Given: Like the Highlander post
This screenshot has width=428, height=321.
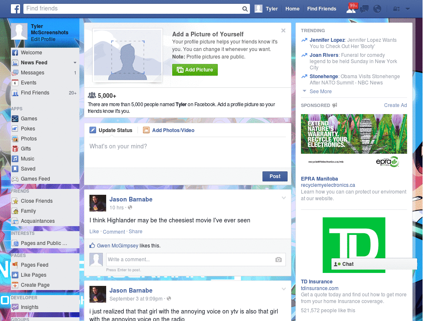Looking at the screenshot, I should [94, 232].
